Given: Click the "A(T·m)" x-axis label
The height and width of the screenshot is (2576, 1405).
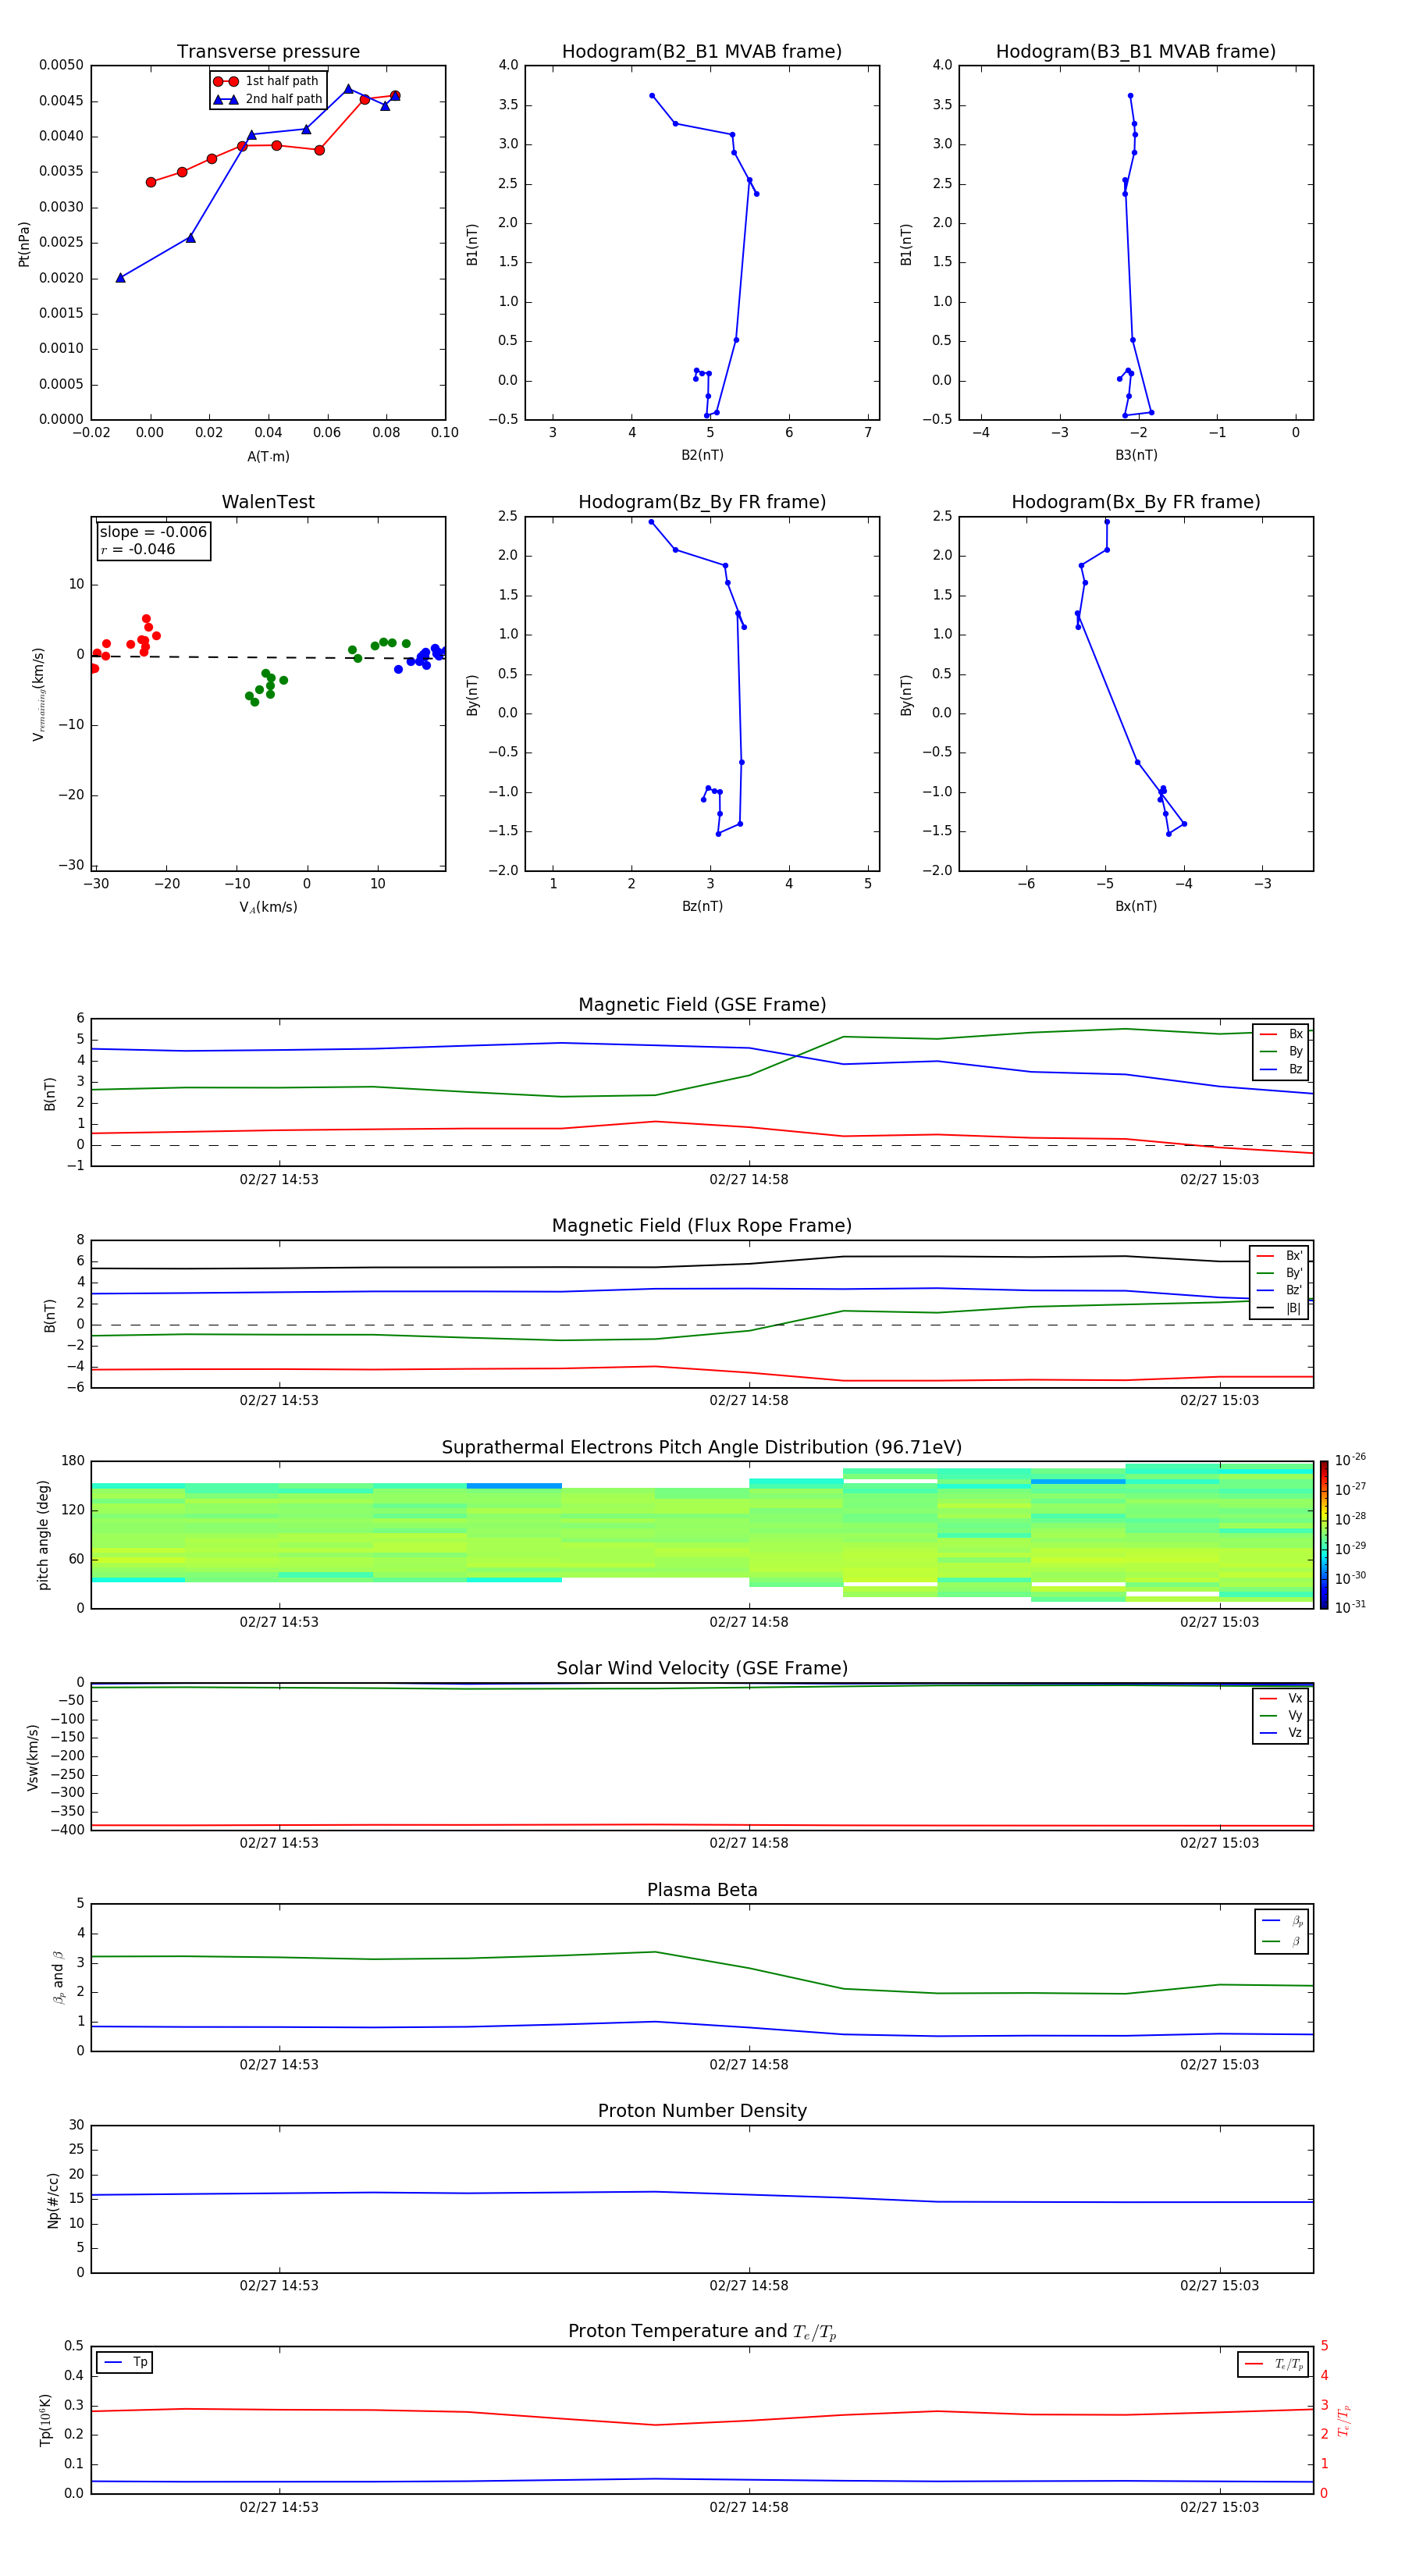Looking at the screenshot, I should (x=268, y=457).
